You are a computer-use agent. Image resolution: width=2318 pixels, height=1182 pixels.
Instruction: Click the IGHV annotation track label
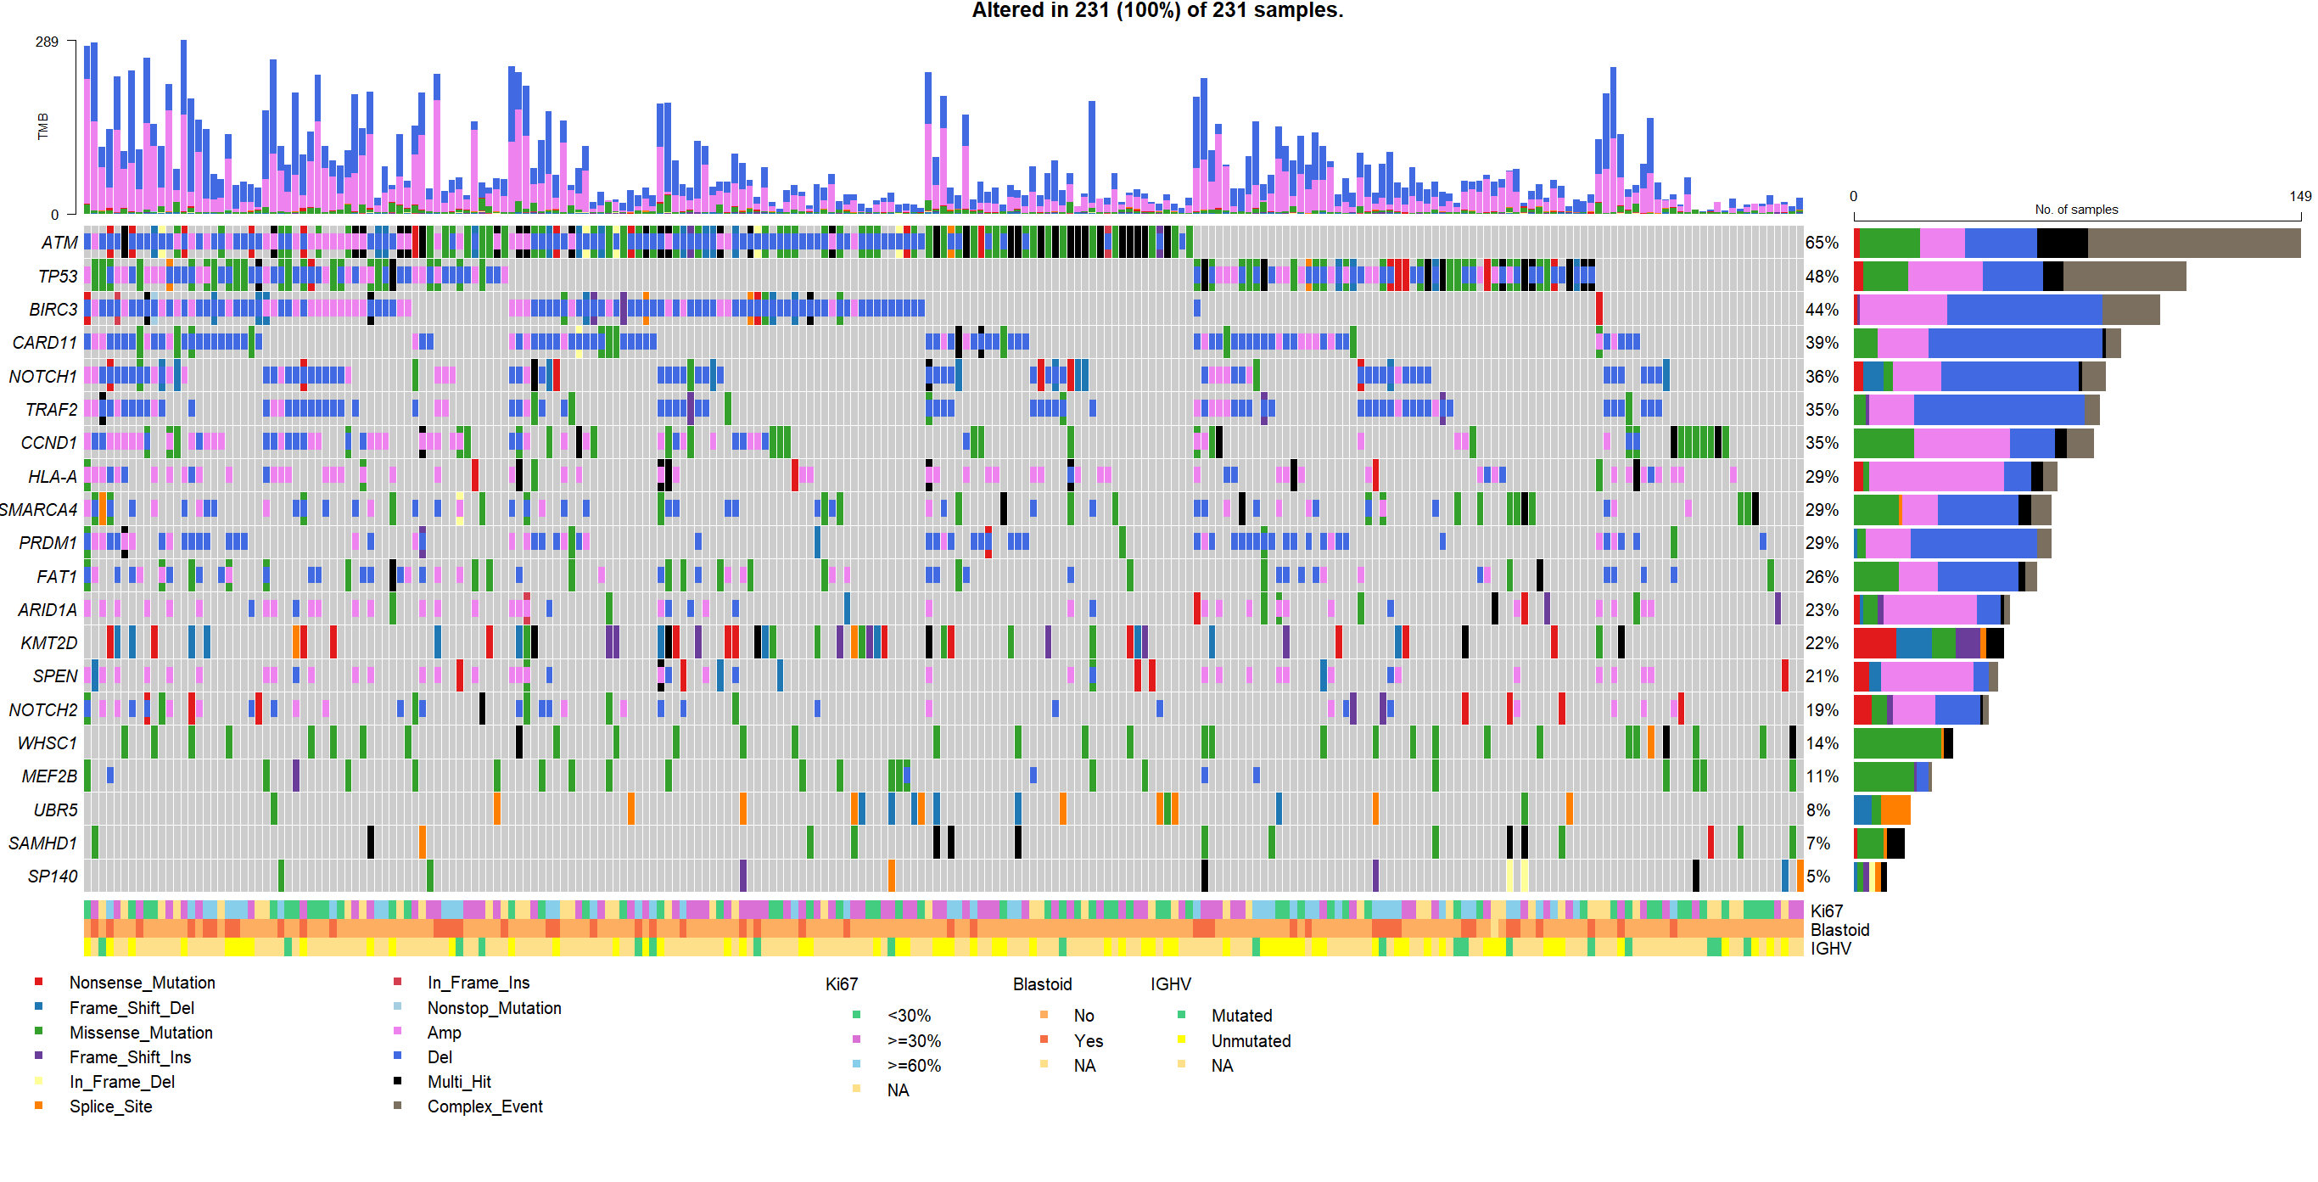point(1830,948)
